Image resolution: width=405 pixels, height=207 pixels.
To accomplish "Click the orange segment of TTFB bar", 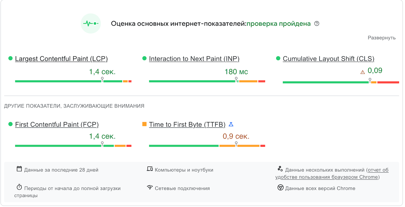I will coord(240,146).
